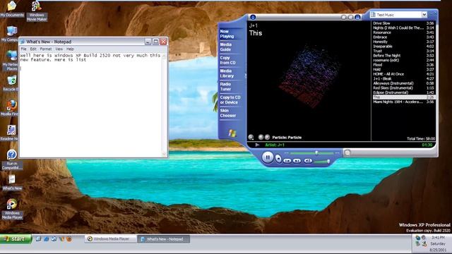Click the seek bar in Media Player

point(312,153)
